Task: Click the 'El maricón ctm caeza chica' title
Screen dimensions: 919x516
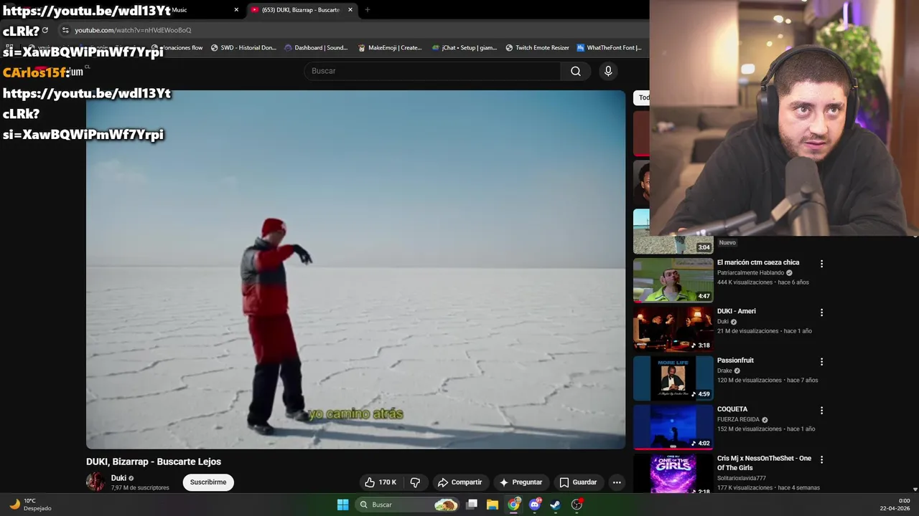Action: point(758,262)
